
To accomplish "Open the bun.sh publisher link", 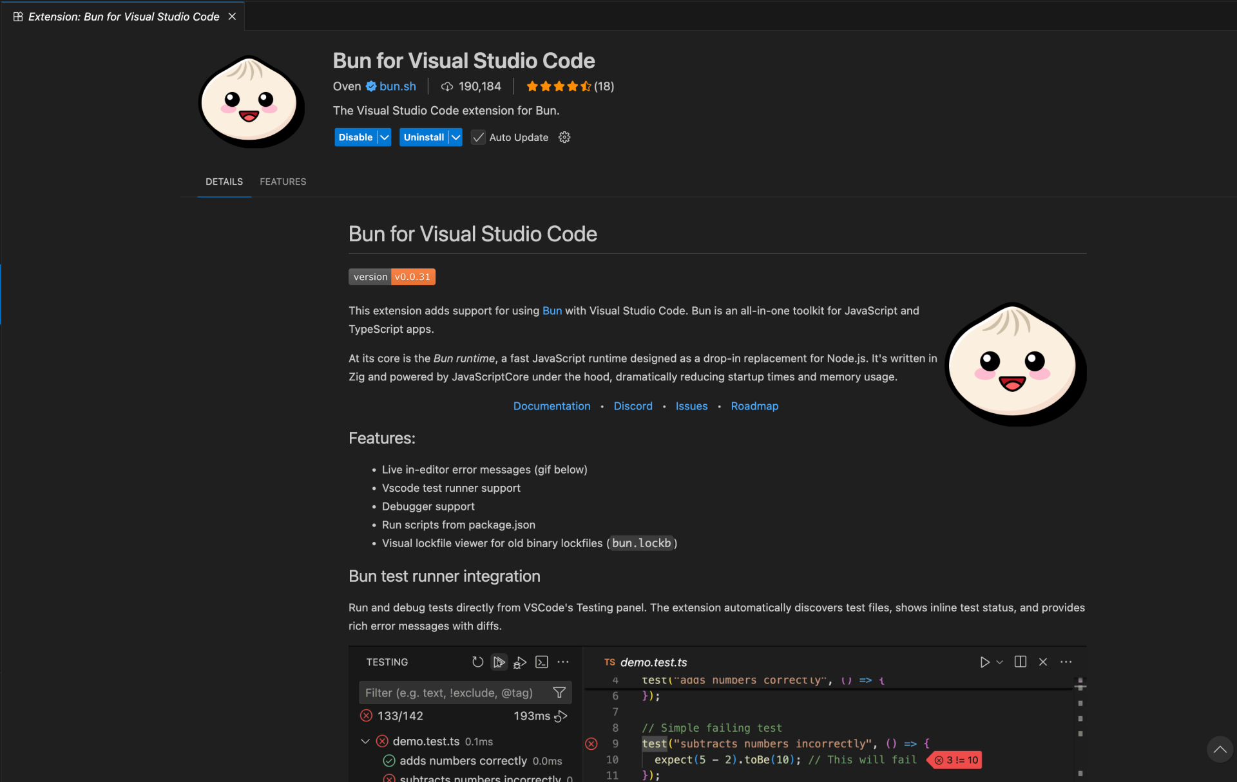I will point(398,86).
